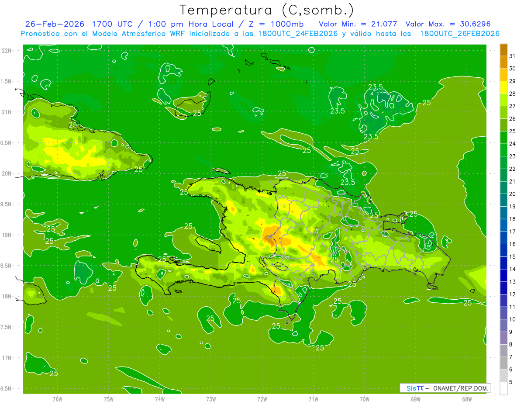The height and width of the screenshot is (405, 524).
Task: Click the "18N" latitude axis label
Action: coord(7,296)
